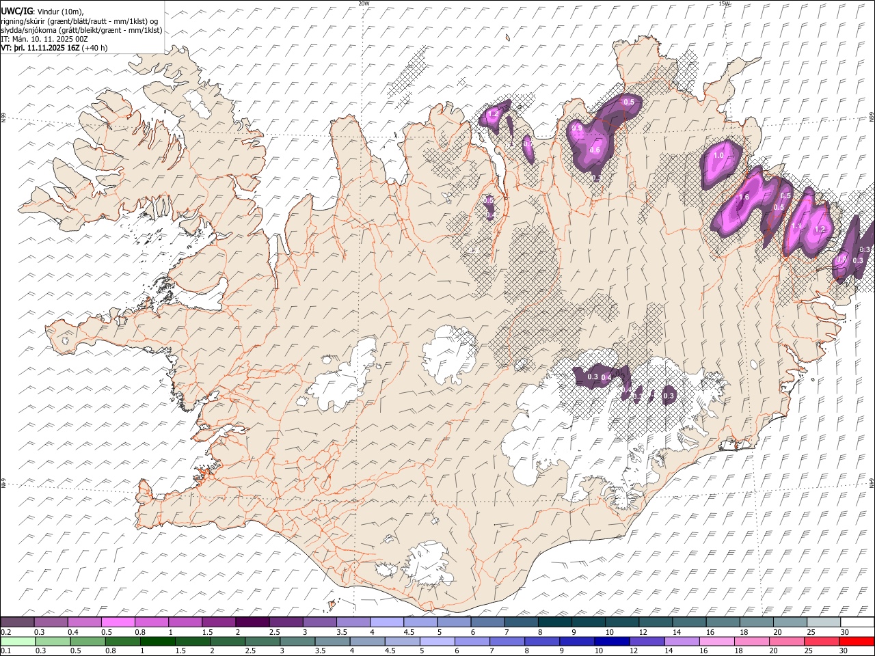Click the '0.6' snowfall value on map
The image size is (875, 656).
[595, 150]
